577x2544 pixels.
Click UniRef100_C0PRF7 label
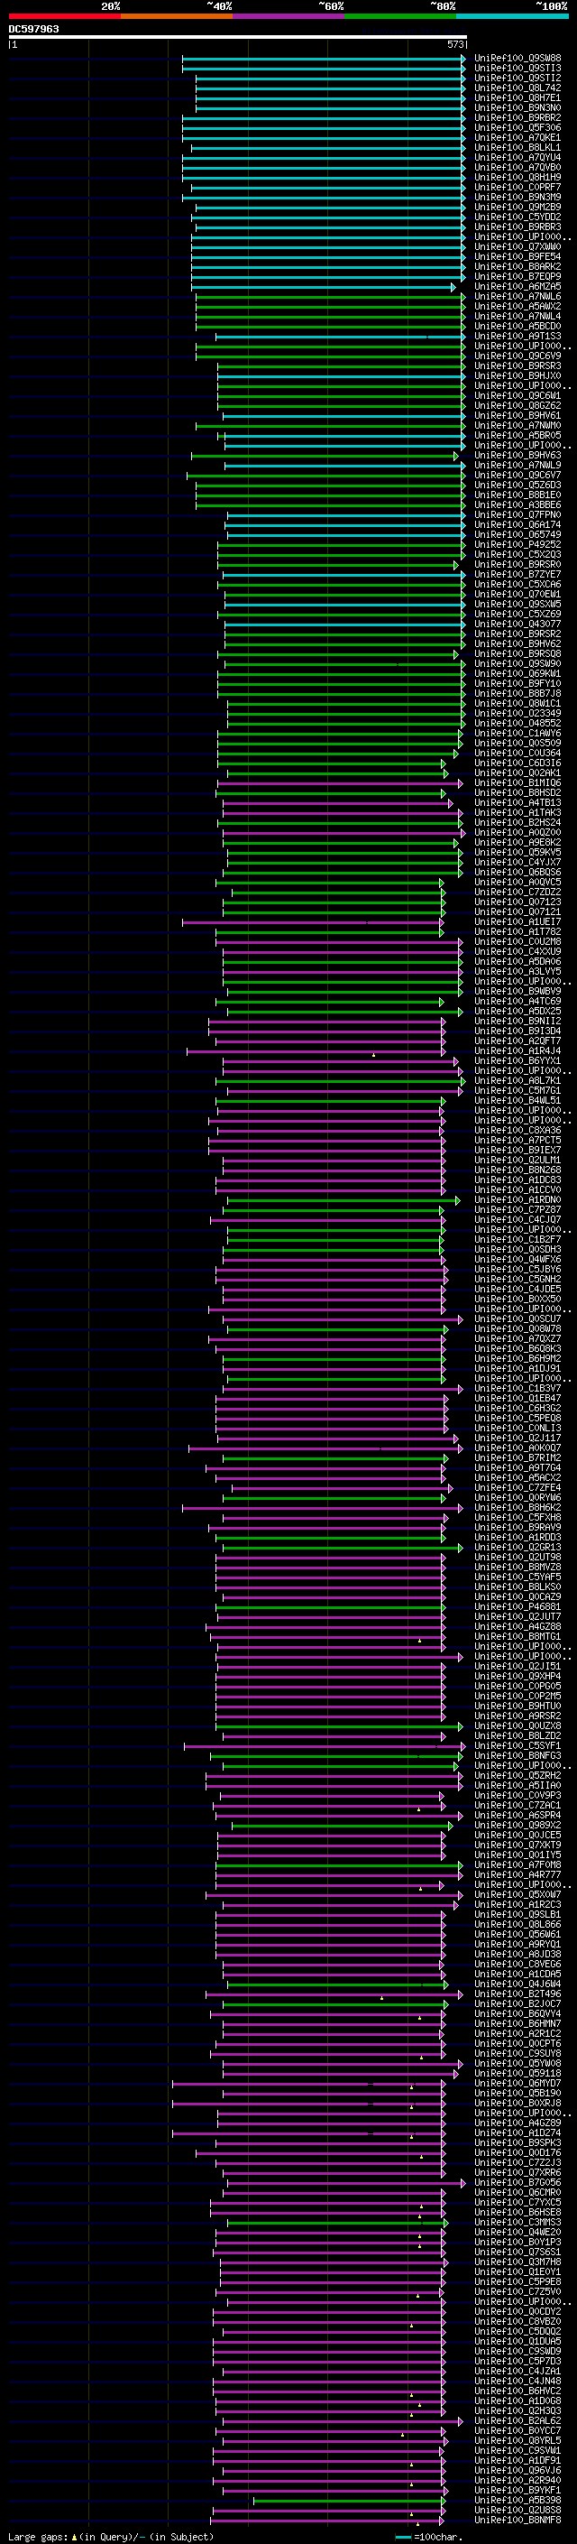(517, 188)
